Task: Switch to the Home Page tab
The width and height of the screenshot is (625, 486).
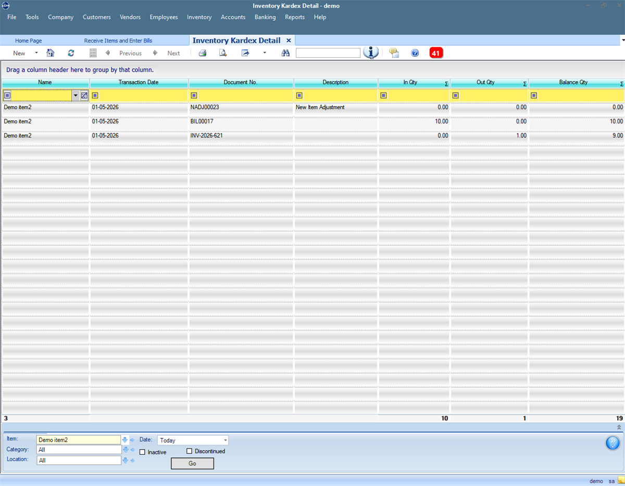Action: [29, 41]
